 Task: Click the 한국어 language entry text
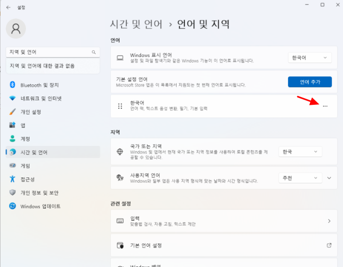(x=137, y=103)
